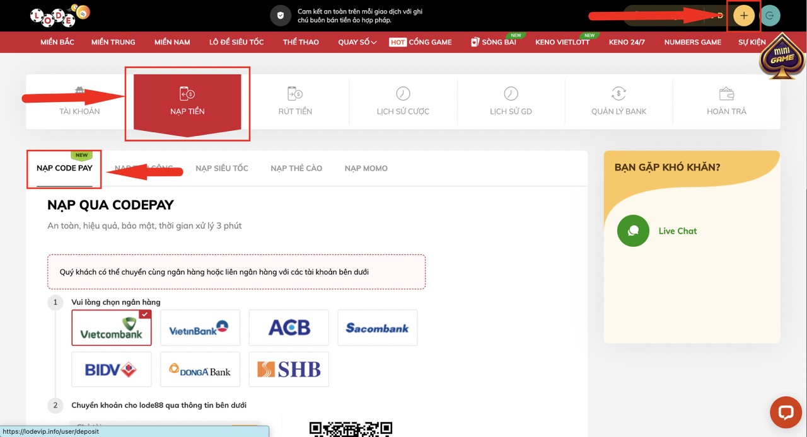This screenshot has height=437, width=807.
Task: Select VietinBank as the bank
Action: tap(200, 327)
